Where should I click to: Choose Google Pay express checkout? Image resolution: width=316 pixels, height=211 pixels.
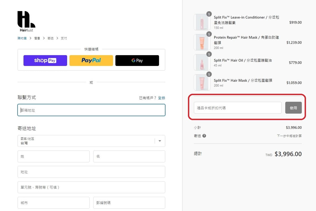(137, 60)
